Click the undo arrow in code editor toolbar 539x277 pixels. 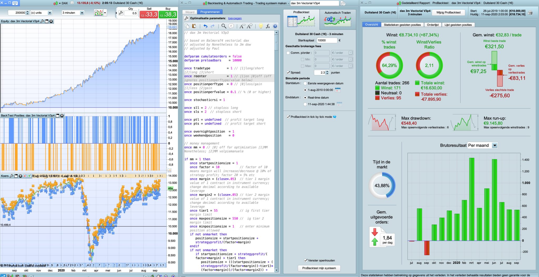[x=205, y=26]
